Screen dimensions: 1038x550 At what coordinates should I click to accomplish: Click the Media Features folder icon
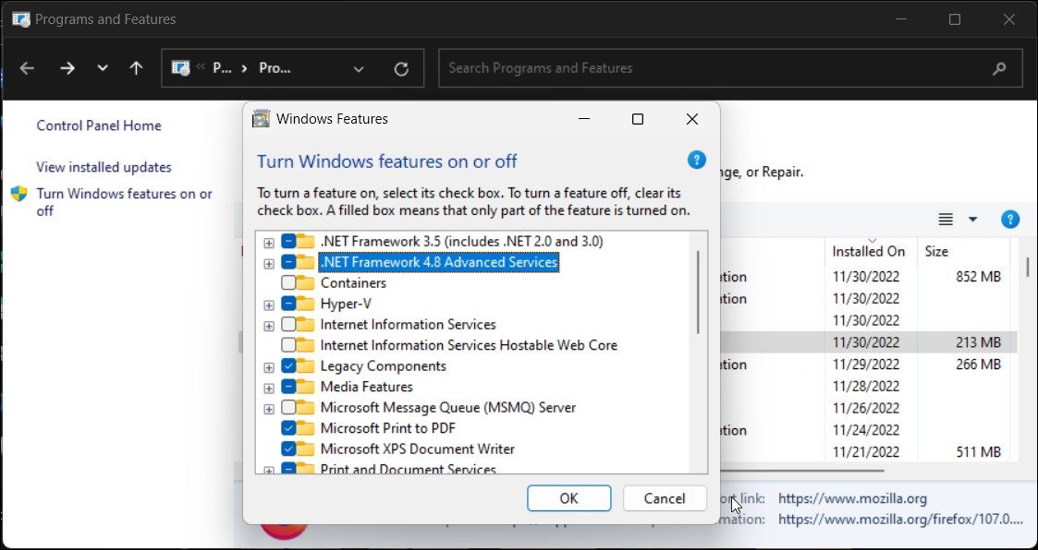coord(305,387)
